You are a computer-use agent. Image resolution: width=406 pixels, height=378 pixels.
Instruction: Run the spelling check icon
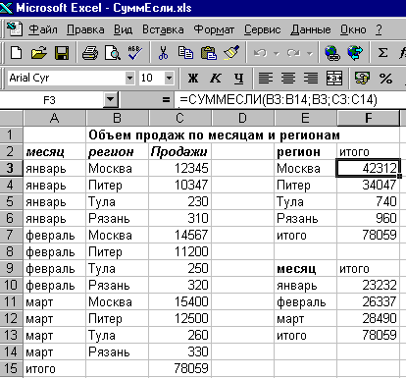[x=134, y=52]
